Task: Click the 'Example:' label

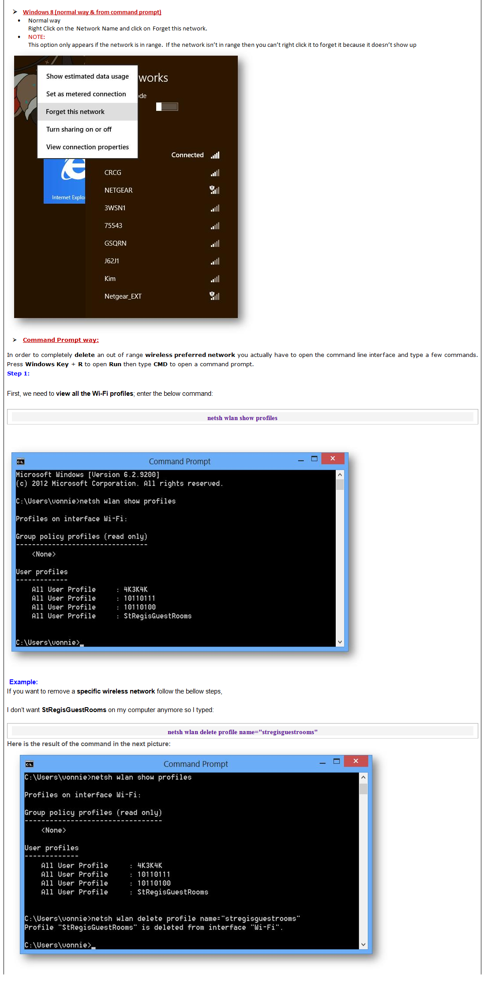Action: coord(23,682)
